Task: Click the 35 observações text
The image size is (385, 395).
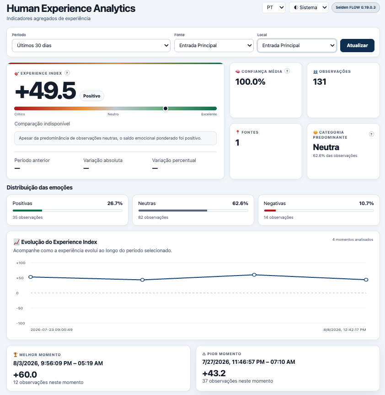Action: tap(28, 217)
